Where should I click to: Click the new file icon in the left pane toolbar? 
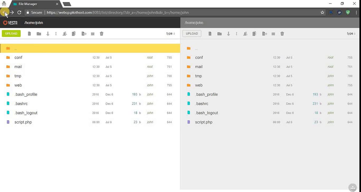tap(29, 34)
